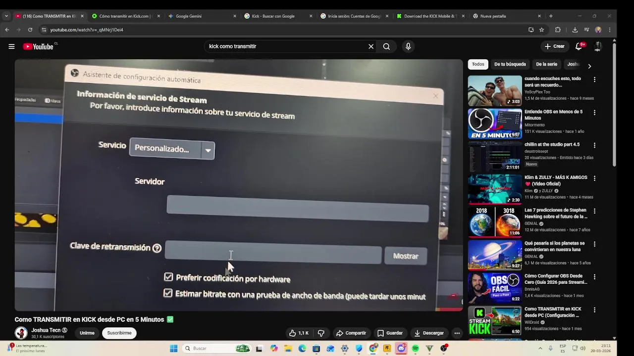Open Discord from the taskbar
Screen dimensions: 634x356
[x=401, y=349]
